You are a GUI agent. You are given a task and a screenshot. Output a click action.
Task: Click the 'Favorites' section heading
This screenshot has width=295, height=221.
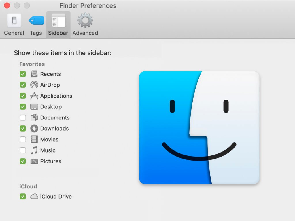point(32,64)
